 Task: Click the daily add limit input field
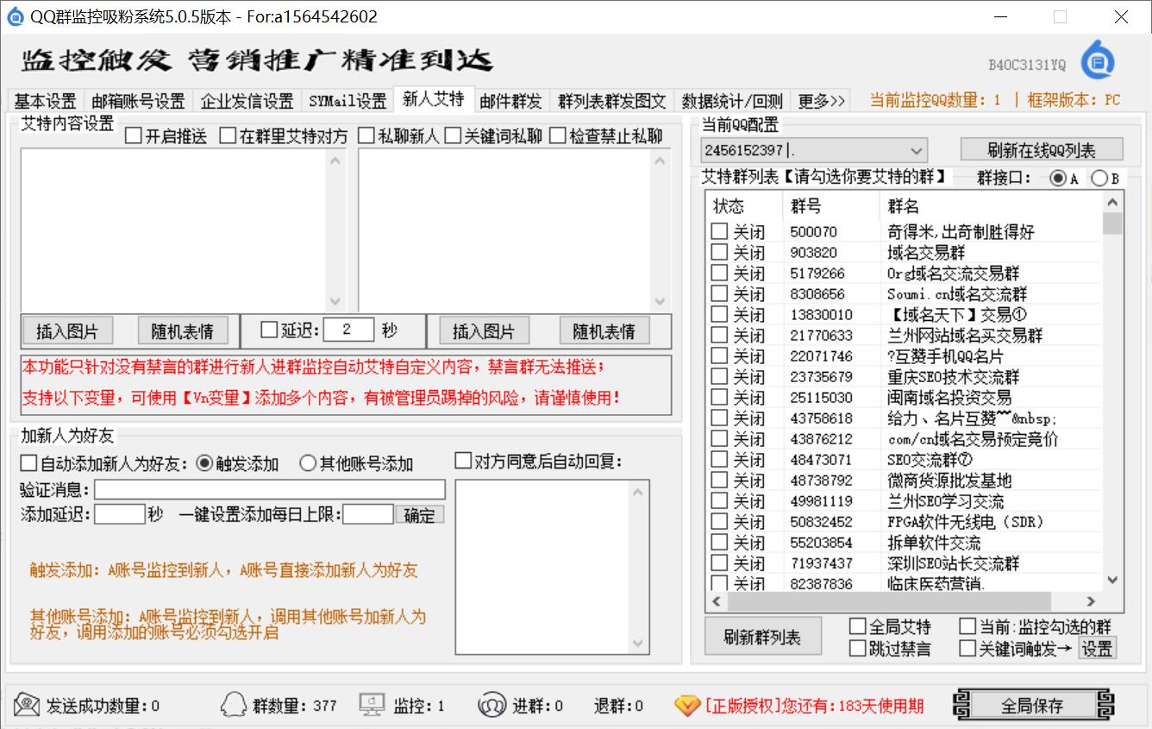point(368,515)
